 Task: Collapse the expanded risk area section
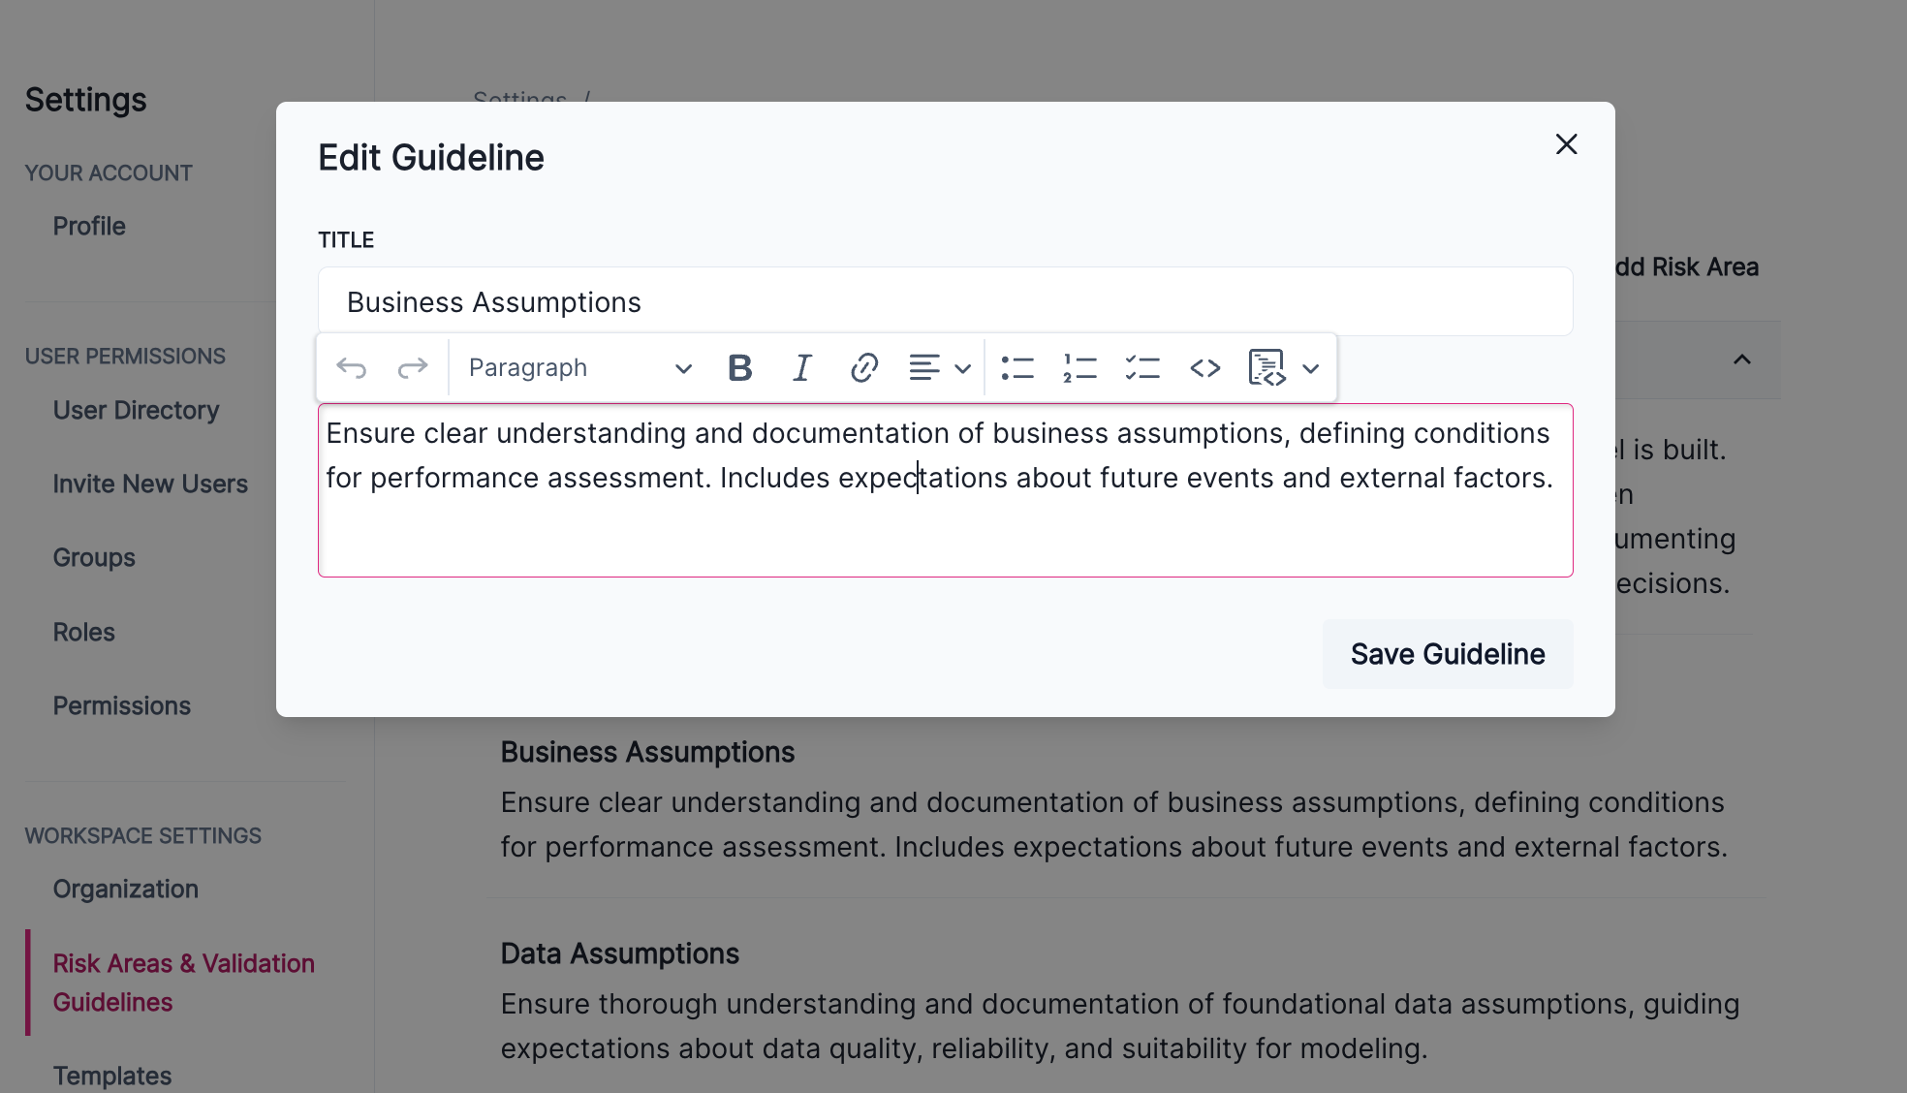(x=1742, y=359)
